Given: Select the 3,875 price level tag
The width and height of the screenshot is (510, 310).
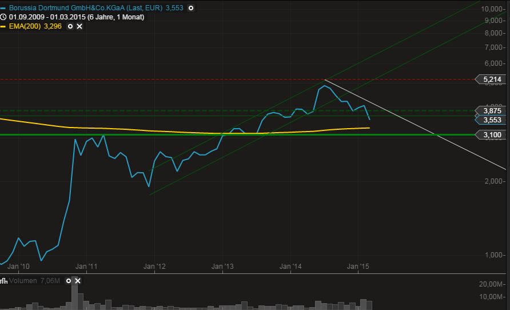Looking at the screenshot, I should pyautogui.click(x=492, y=110).
